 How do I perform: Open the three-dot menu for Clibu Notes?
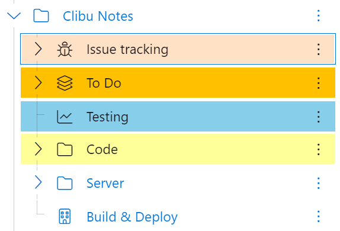point(318,15)
